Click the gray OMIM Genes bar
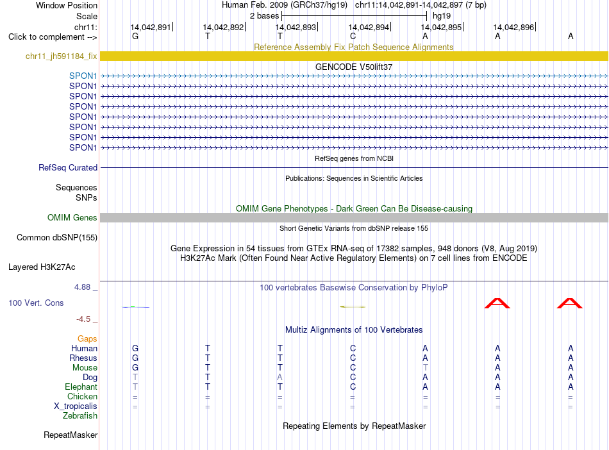609x450 pixels. (x=354, y=217)
